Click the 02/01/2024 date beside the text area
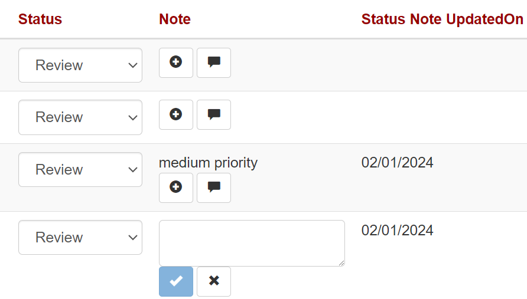527x299 pixels. [x=397, y=230]
